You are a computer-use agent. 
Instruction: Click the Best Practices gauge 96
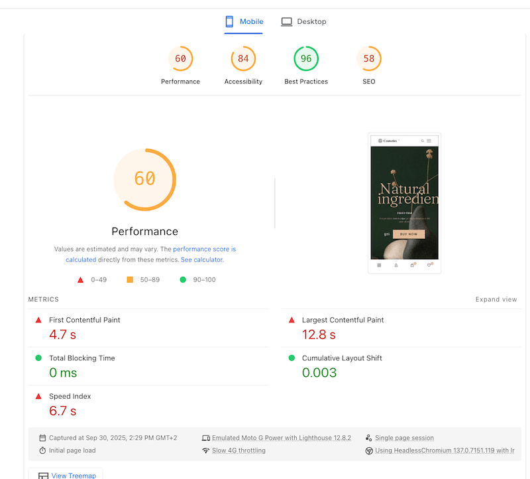(306, 59)
